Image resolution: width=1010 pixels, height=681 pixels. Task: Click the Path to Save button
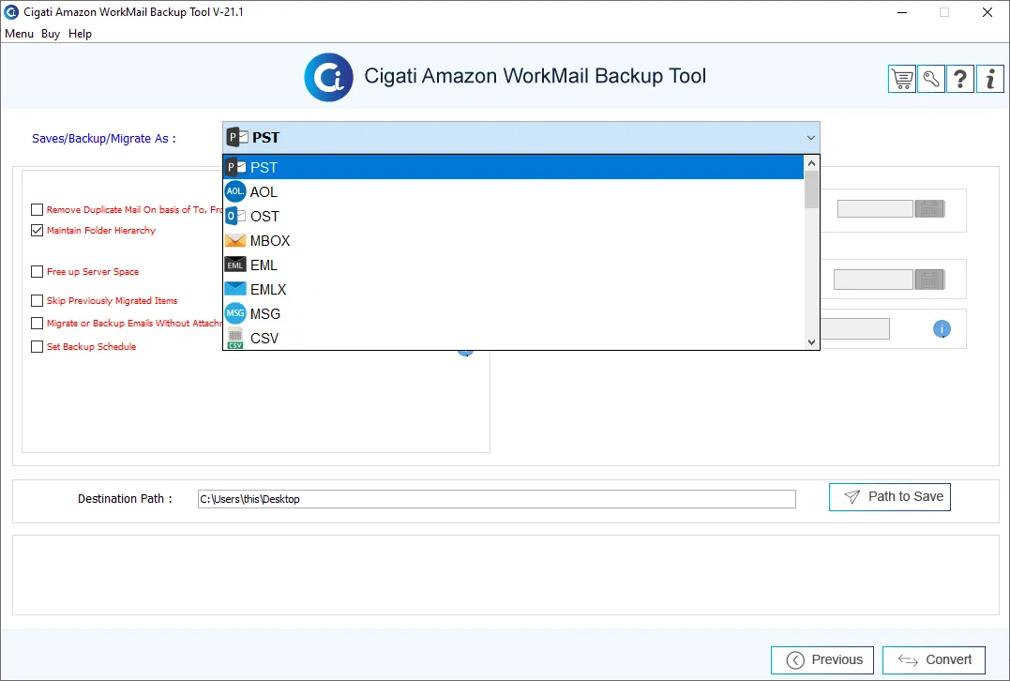(890, 497)
